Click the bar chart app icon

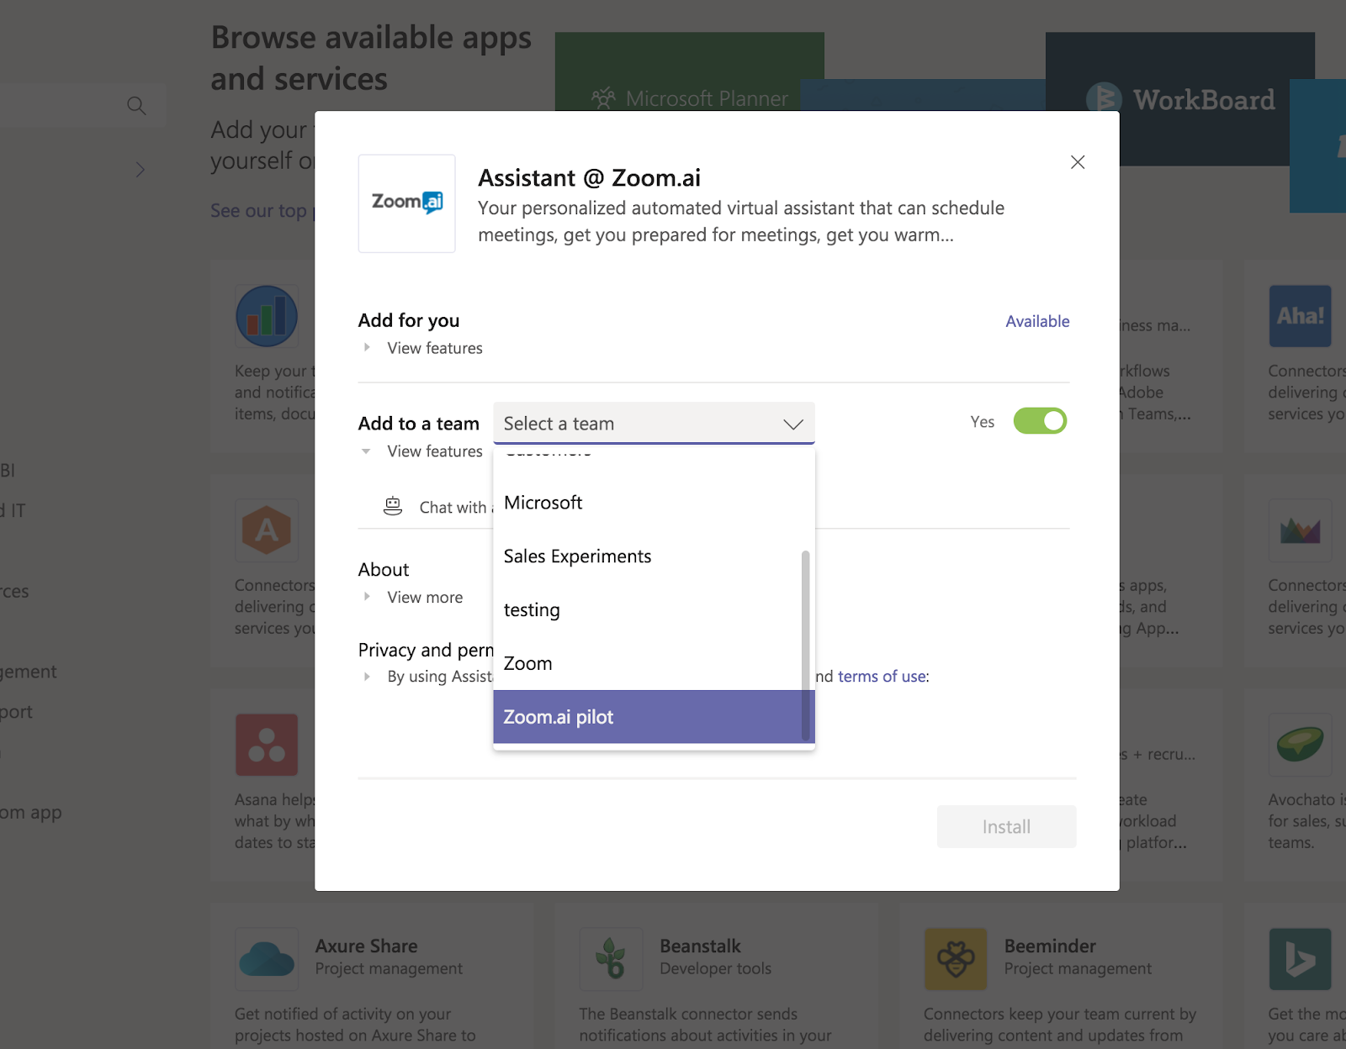267,316
